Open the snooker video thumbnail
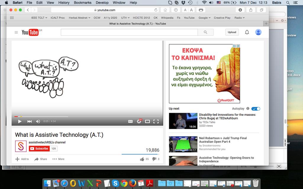The height and width of the screenshot is (189, 303). pos(183,144)
